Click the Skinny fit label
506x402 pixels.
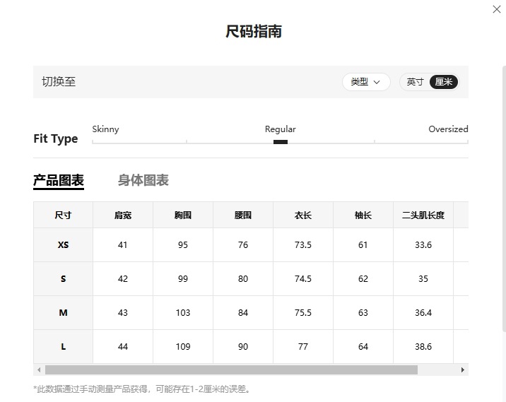(105, 129)
